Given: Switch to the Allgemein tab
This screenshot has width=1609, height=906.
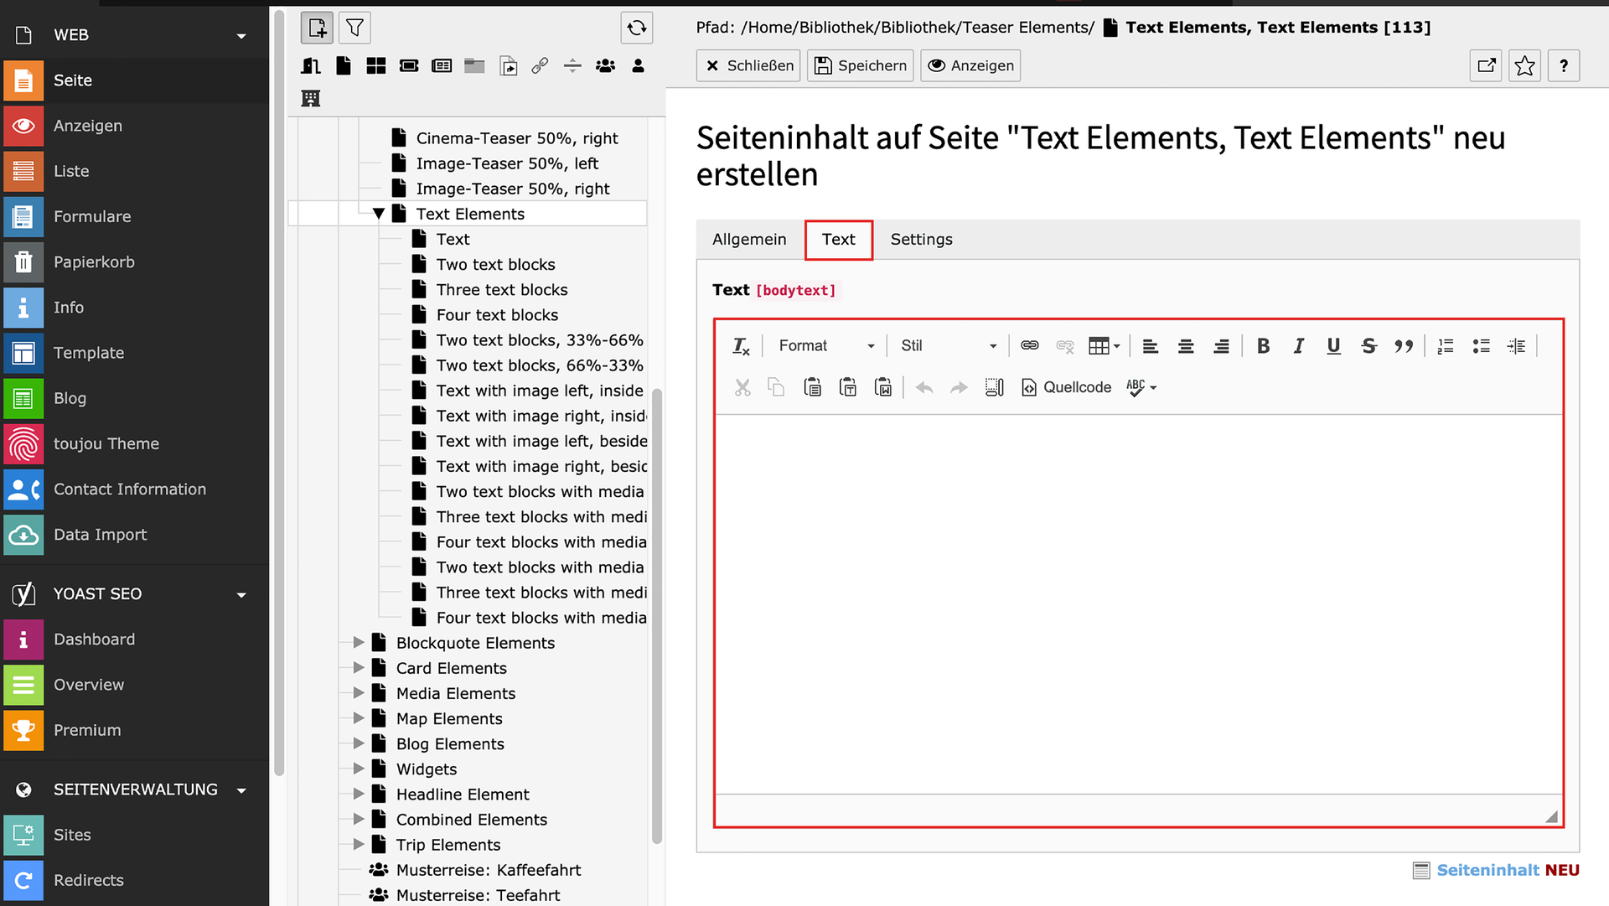Looking at the screenshot, I should click(749, 240).
